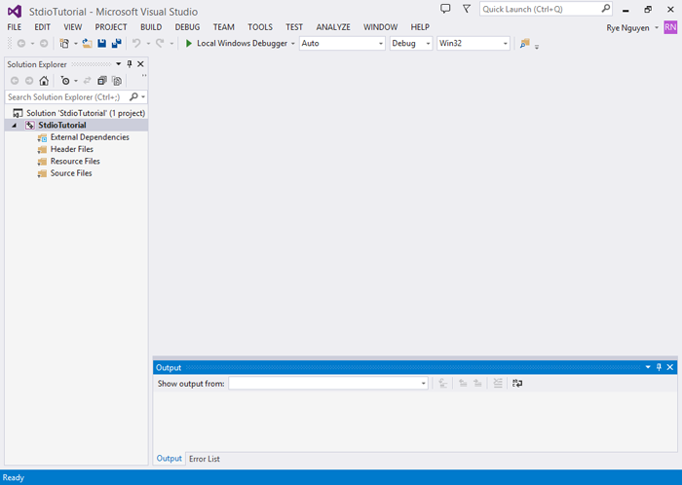Open the TEAM menu
The width and height of the screenshot is (682, 485).
click(x=223, y=27)
